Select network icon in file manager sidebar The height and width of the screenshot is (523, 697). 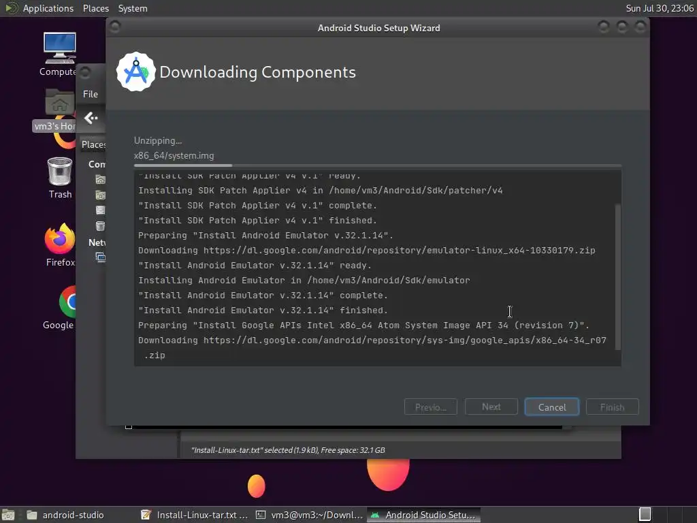(101, 257)
